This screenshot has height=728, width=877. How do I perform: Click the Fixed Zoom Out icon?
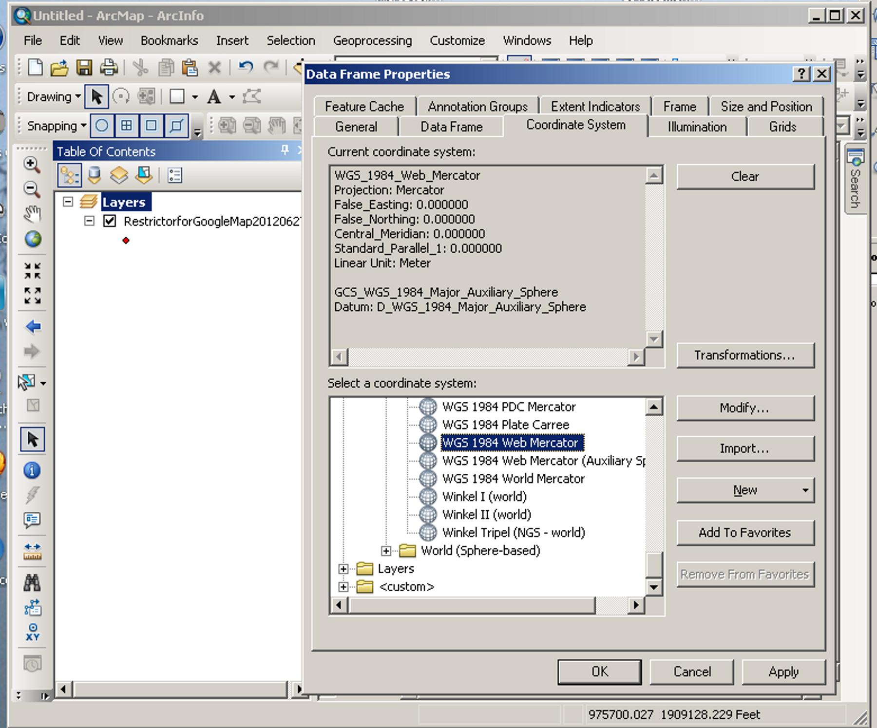33,295
